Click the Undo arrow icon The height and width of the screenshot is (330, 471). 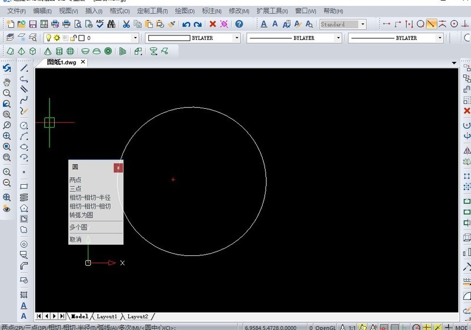[186, 24]
